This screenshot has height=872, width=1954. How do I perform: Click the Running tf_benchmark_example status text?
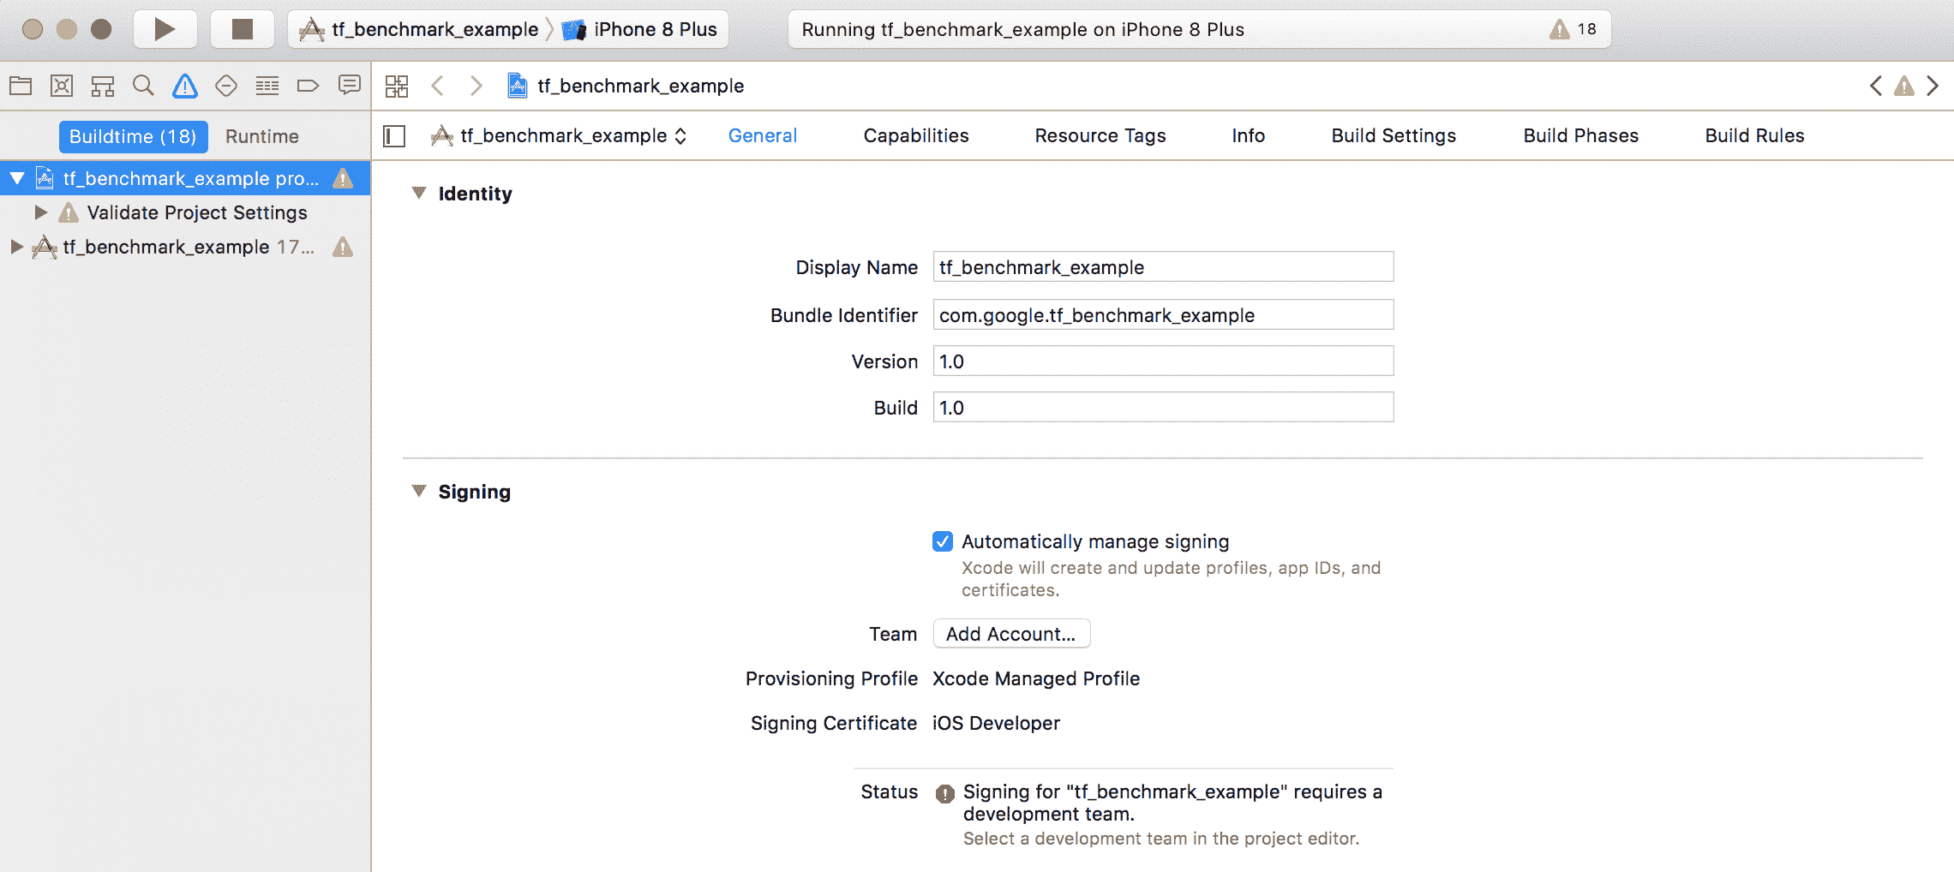[x=1023, y=29]
